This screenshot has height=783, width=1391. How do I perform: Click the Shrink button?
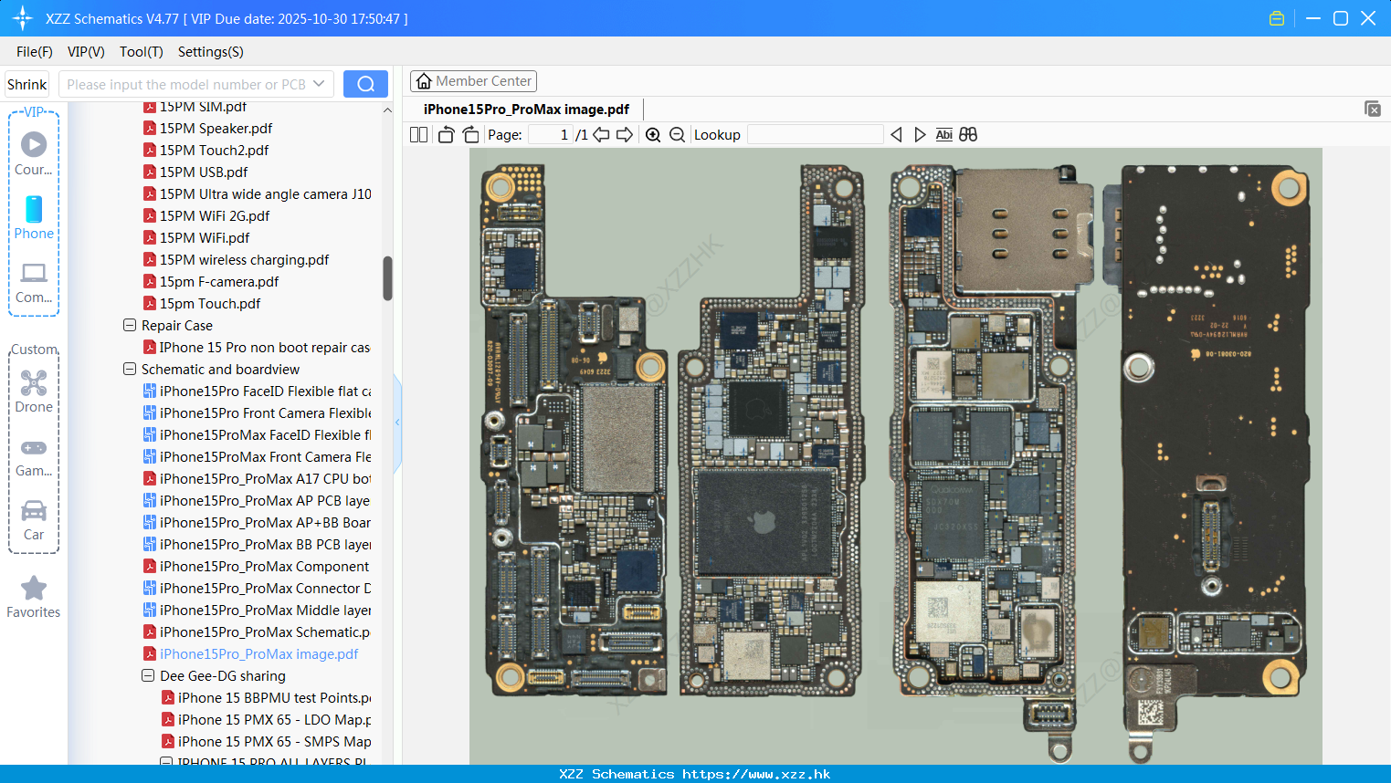(x=27, y=84)
